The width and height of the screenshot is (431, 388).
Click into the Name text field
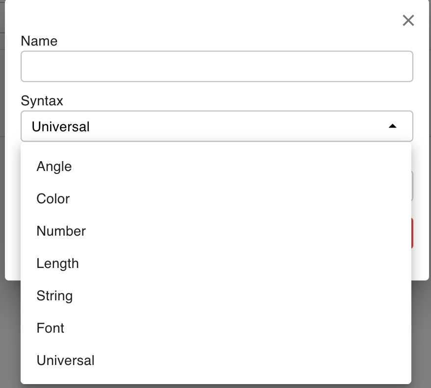[x=216, y=67]
